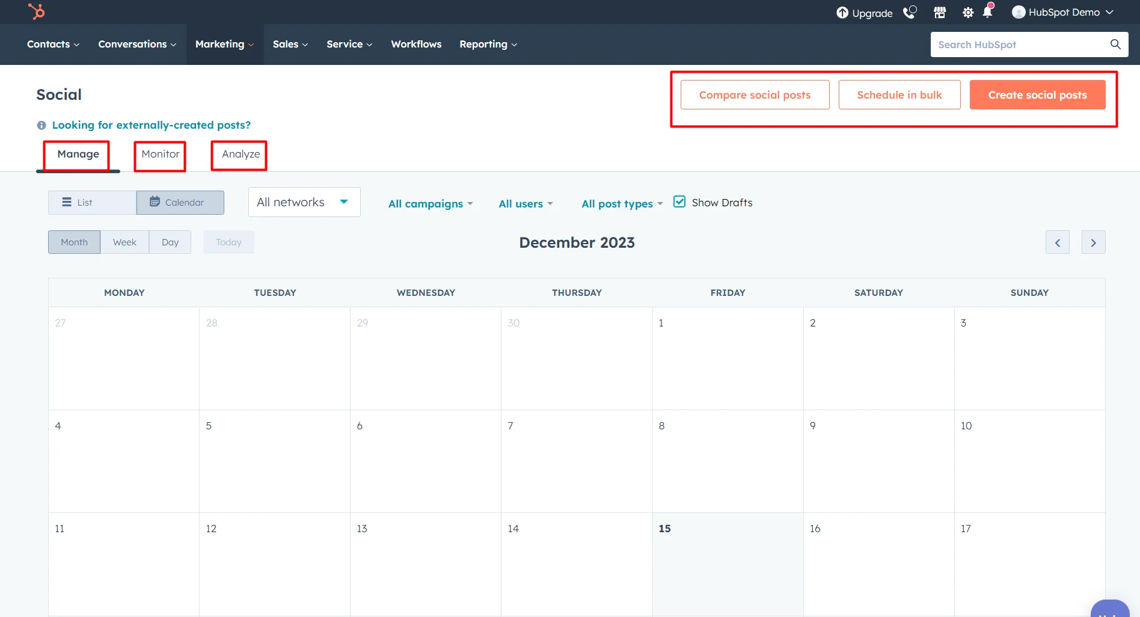The image size is (1140, 617).
Task: Open settings via the gear icon
Action: pyautogui.click(x=967, y=12)
